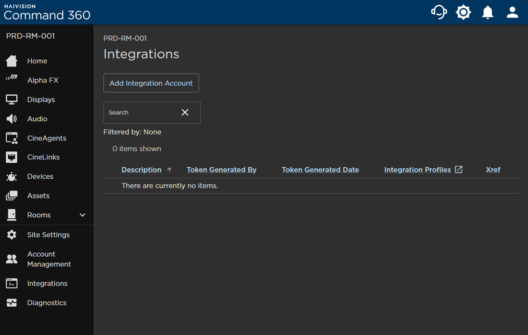Click the Displays monitor icon
This screenshot has width=528, height=335.
(12, 99)
